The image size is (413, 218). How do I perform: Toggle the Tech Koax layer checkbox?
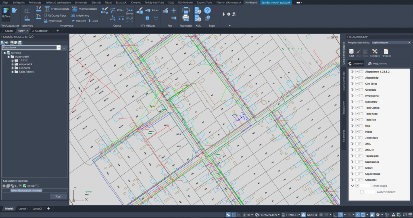357,114
